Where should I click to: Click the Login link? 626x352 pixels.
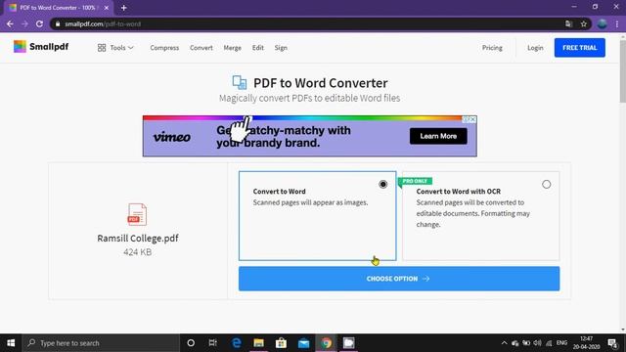pos(535,48)
